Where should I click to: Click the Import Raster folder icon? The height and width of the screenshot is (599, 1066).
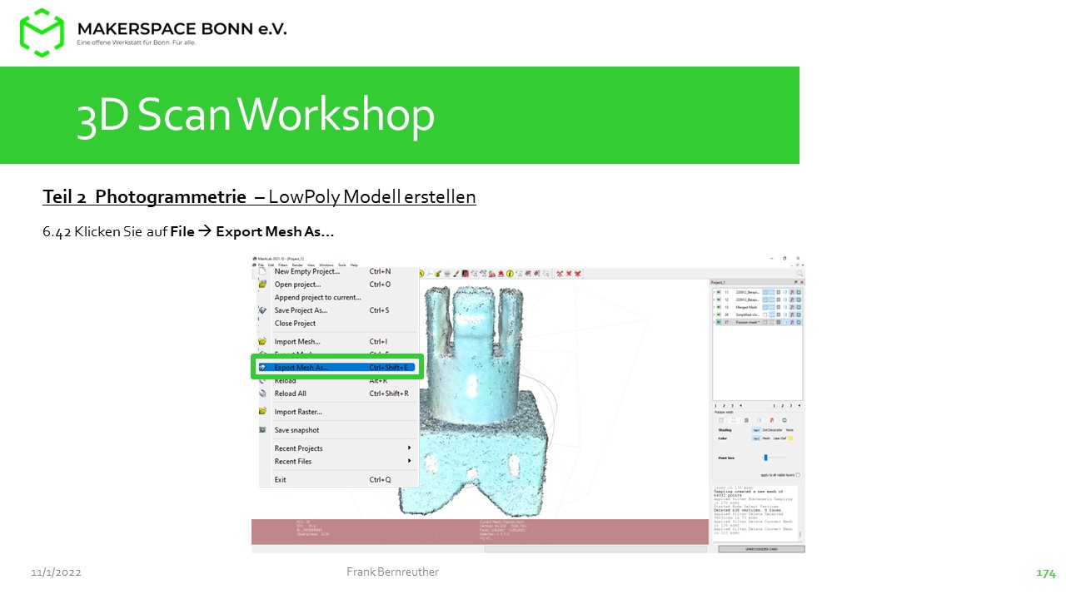click(262, 412)
